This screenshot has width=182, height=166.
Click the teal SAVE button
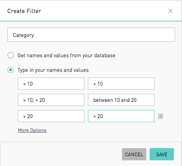click(162, 154)
